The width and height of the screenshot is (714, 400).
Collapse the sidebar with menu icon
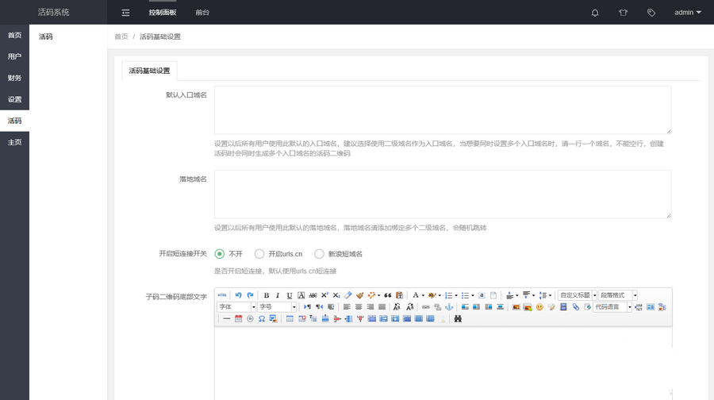pos(125,13)
